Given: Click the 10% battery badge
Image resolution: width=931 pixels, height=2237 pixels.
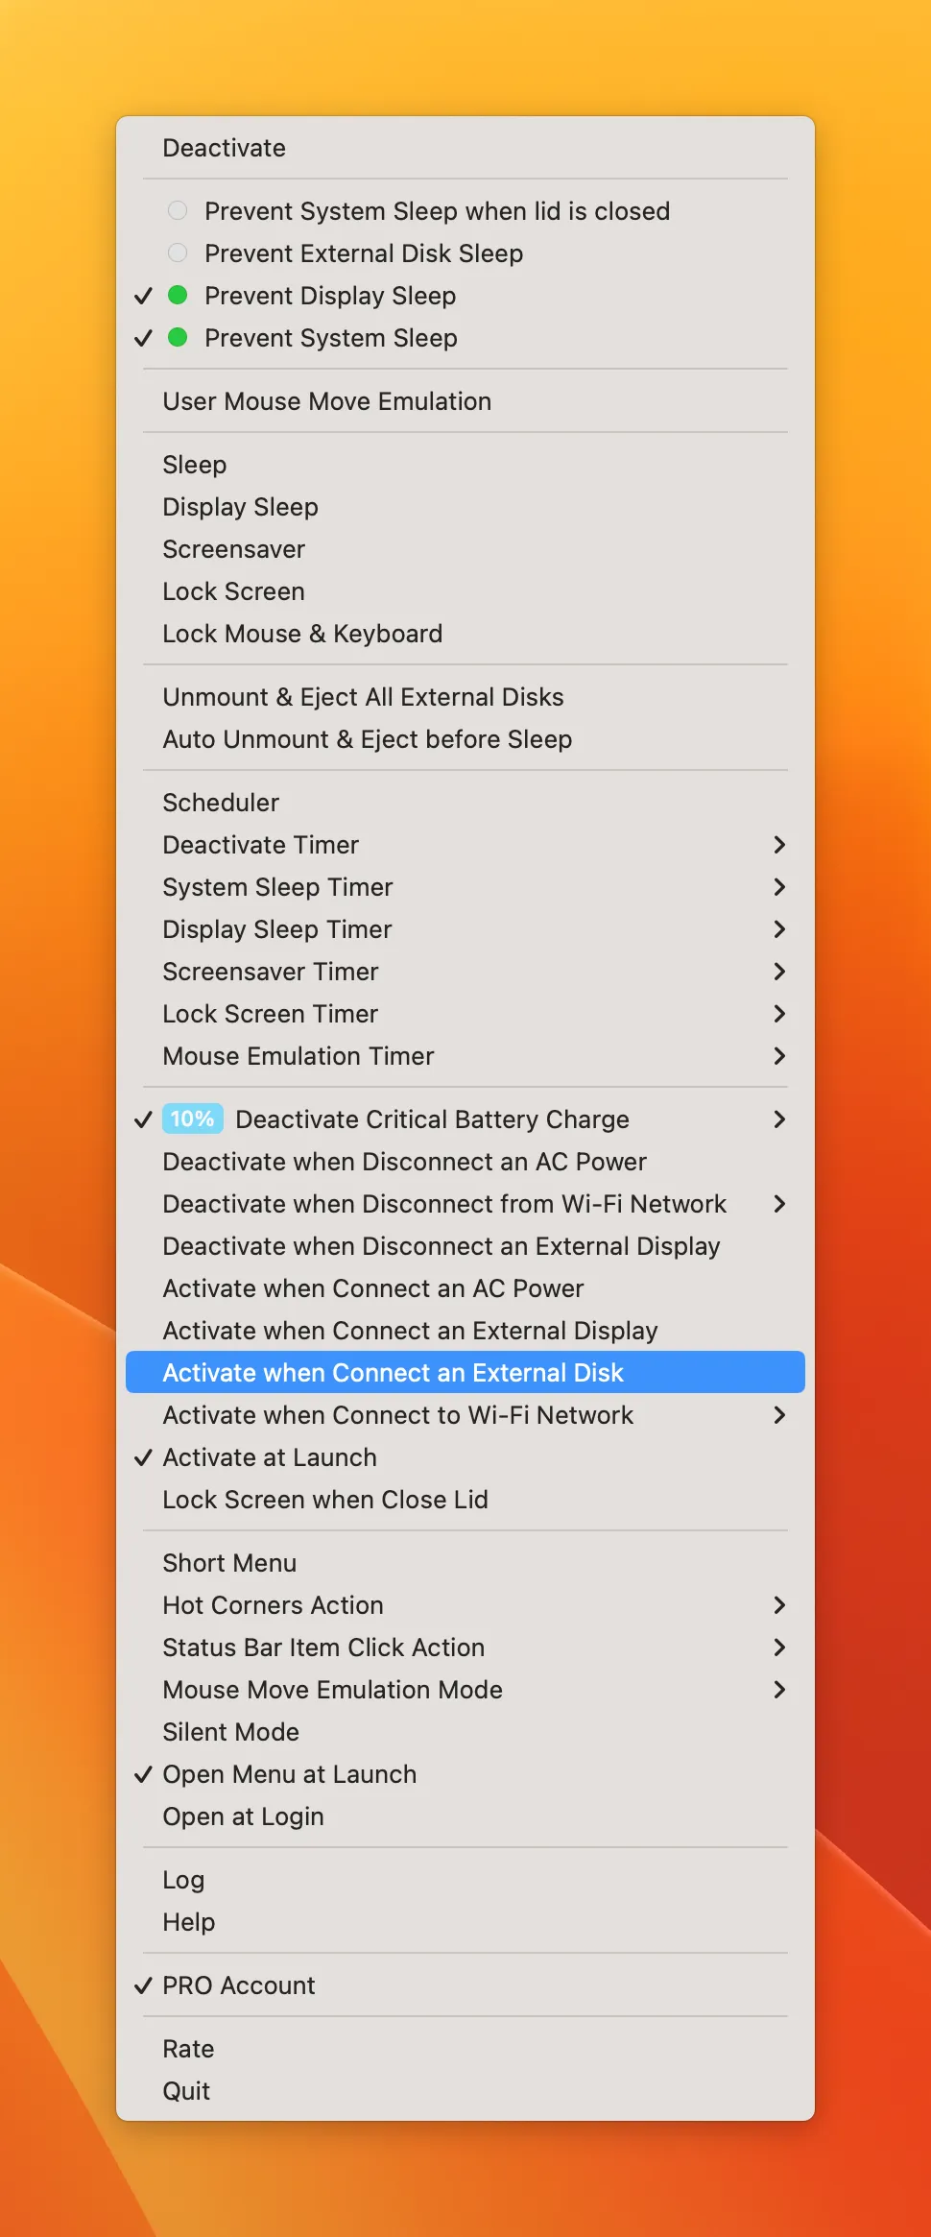Looking at the screenshot, I should click(x=192, y=1118).
